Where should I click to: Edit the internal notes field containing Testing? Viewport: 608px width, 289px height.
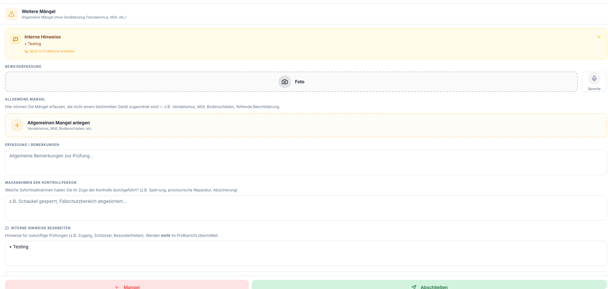coord(306,253)
